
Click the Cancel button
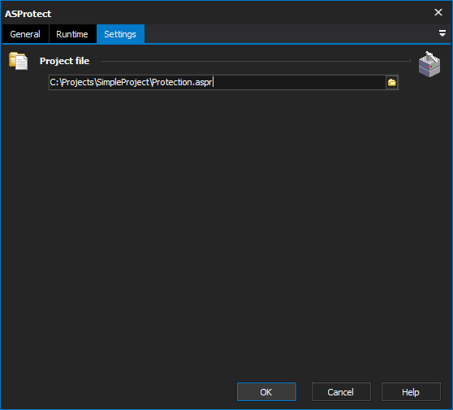(x=341, y=392)
